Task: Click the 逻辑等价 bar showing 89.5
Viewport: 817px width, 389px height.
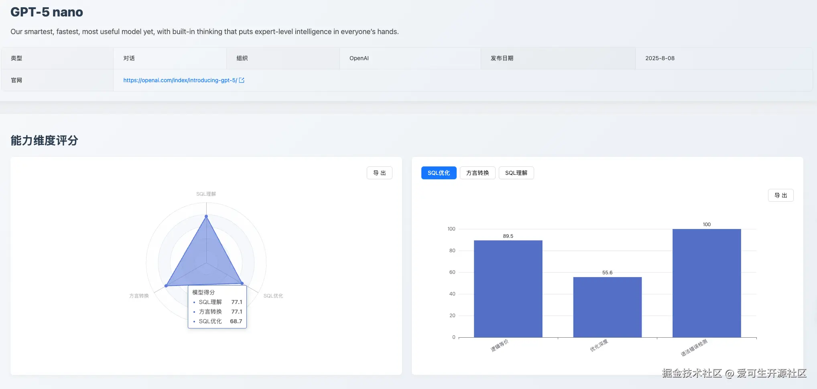Action: click(508, 289)
